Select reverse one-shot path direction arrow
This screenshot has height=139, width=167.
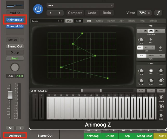(162, 31)
